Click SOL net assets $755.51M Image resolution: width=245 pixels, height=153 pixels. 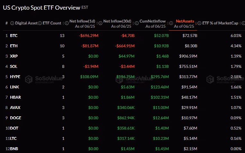pos(188,67)
